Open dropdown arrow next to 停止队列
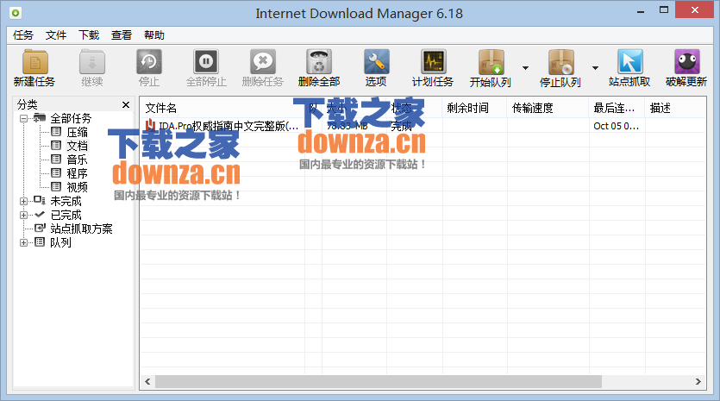 pyautogui.click(x=595, y=68)
